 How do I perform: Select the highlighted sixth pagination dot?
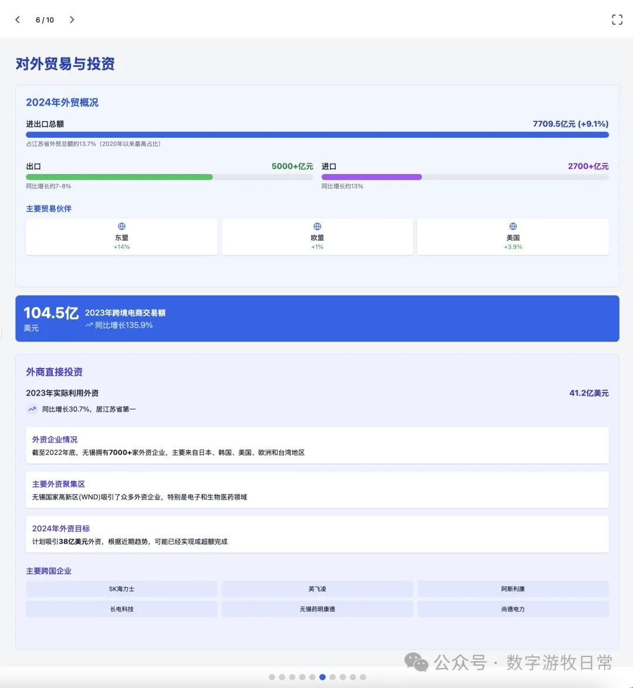[323, 677]
